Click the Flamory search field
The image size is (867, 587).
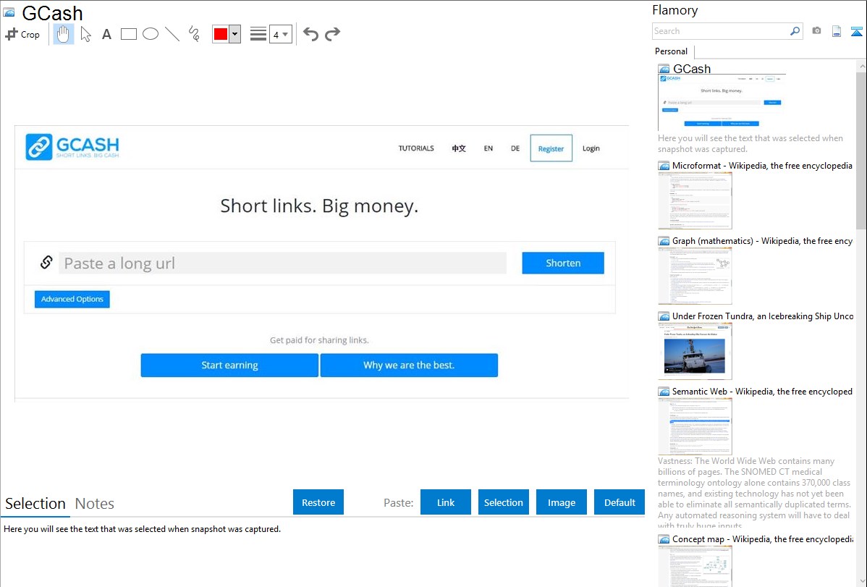coord(721,31)
